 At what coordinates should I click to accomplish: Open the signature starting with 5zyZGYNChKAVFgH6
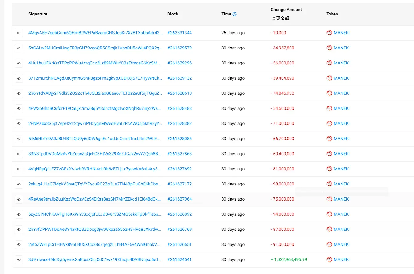[x=95, y=214]
